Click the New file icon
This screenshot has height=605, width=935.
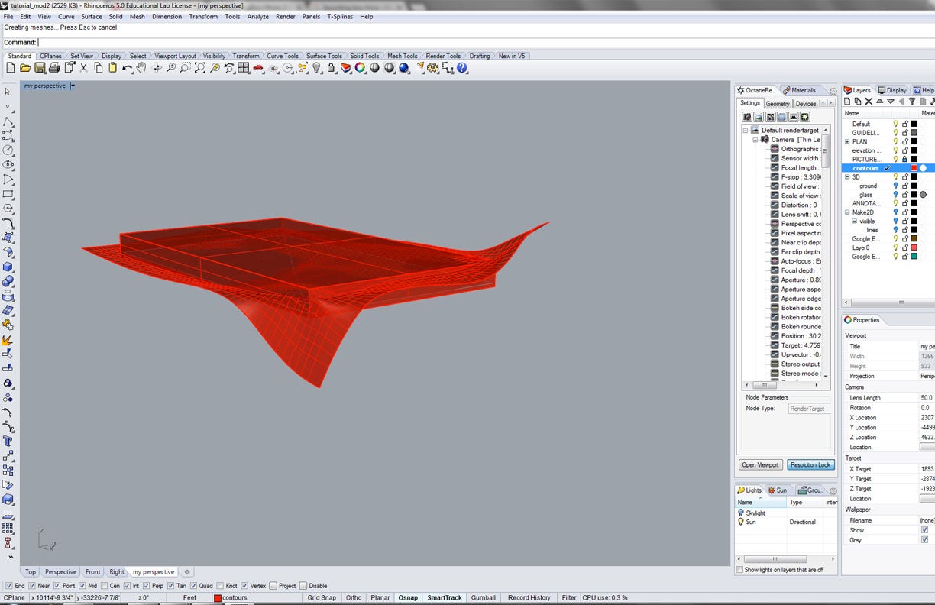[10, 68]
